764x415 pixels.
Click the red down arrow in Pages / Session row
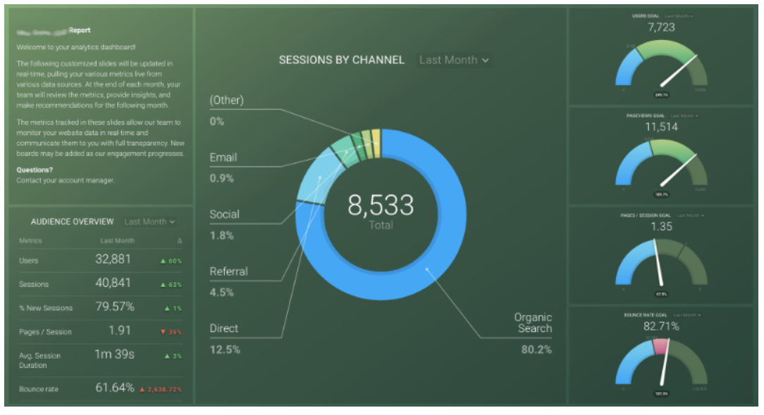[x=164, y=332]
